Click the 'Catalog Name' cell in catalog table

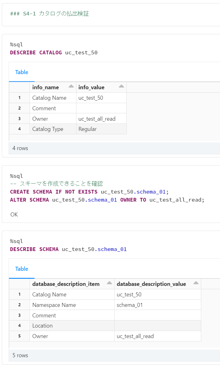tap(53, 98)
